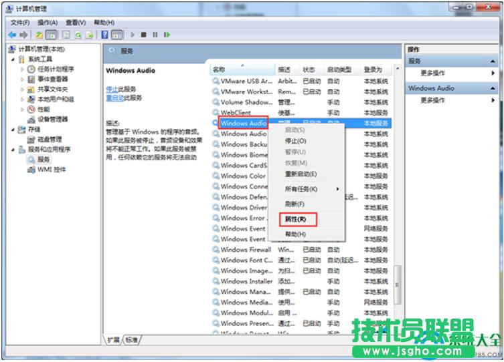Viewport: 504px width, 362px height.
Task: Click the 停止 service link
Action: click(112, 89)
